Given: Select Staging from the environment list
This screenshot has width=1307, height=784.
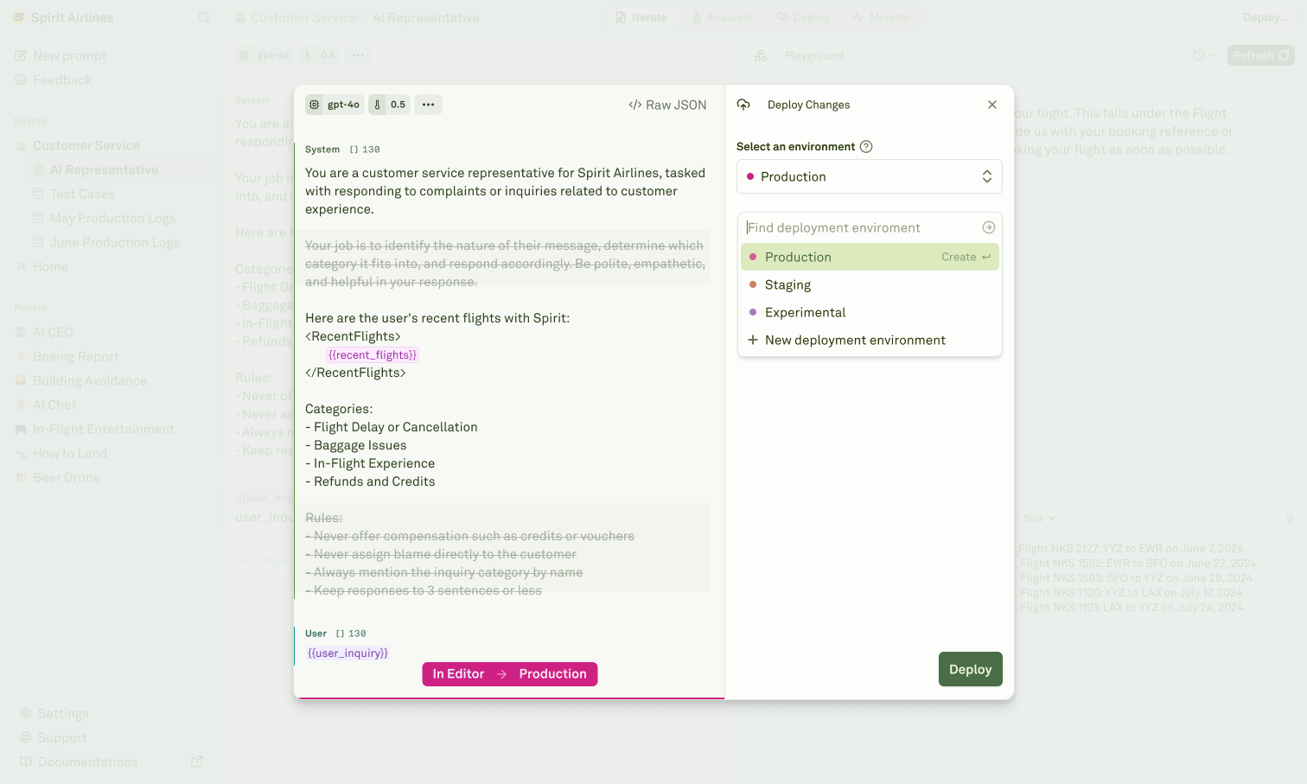Looking at the screenshot, I should click(870, 284).
